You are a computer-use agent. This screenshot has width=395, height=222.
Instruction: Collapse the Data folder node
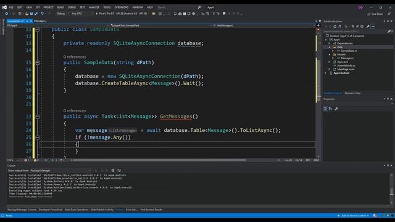330,47
